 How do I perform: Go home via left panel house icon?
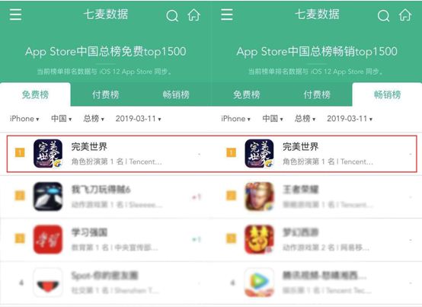[x=193, y=14]
